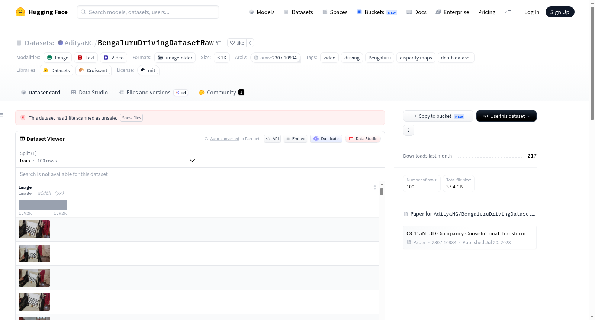The image size is (595, 320).
Task: Open the Files and versions tab
Action: pyautogui.click(x=153, y=93)
